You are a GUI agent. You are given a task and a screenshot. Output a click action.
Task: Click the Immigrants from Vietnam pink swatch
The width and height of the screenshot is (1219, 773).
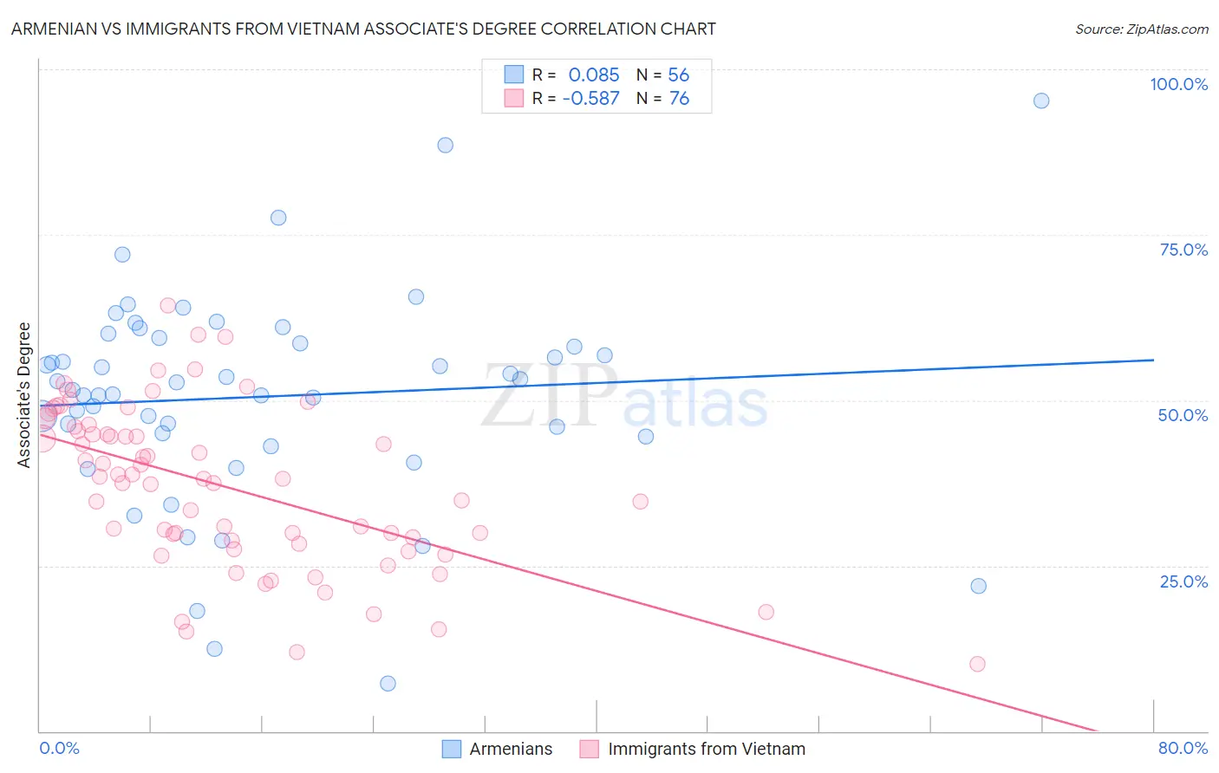point(590,749)
